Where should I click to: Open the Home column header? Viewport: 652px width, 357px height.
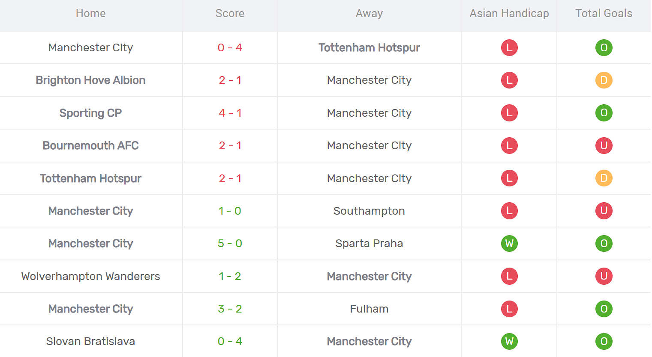click(x=90, y=13)
